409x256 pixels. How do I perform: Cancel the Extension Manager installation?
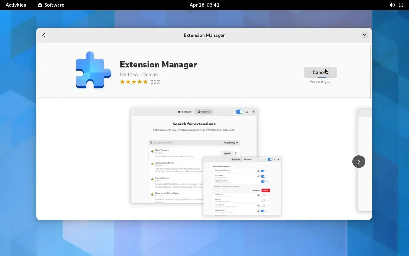320,72
